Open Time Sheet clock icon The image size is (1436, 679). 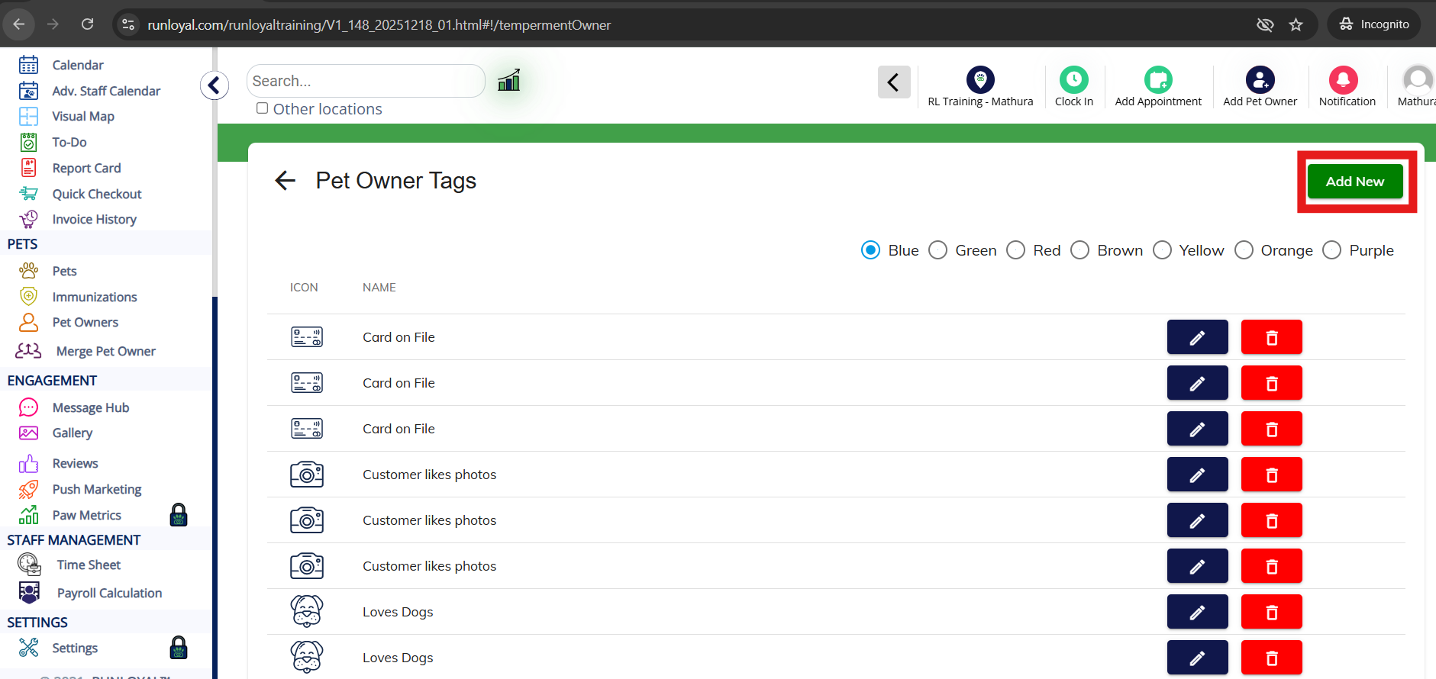click(x=29, y=565)
